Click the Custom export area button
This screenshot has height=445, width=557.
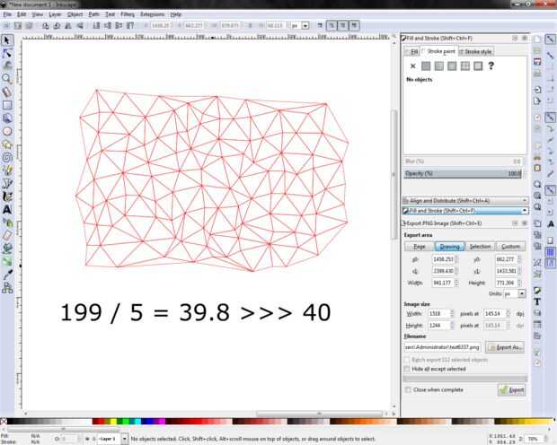(510, 247)
